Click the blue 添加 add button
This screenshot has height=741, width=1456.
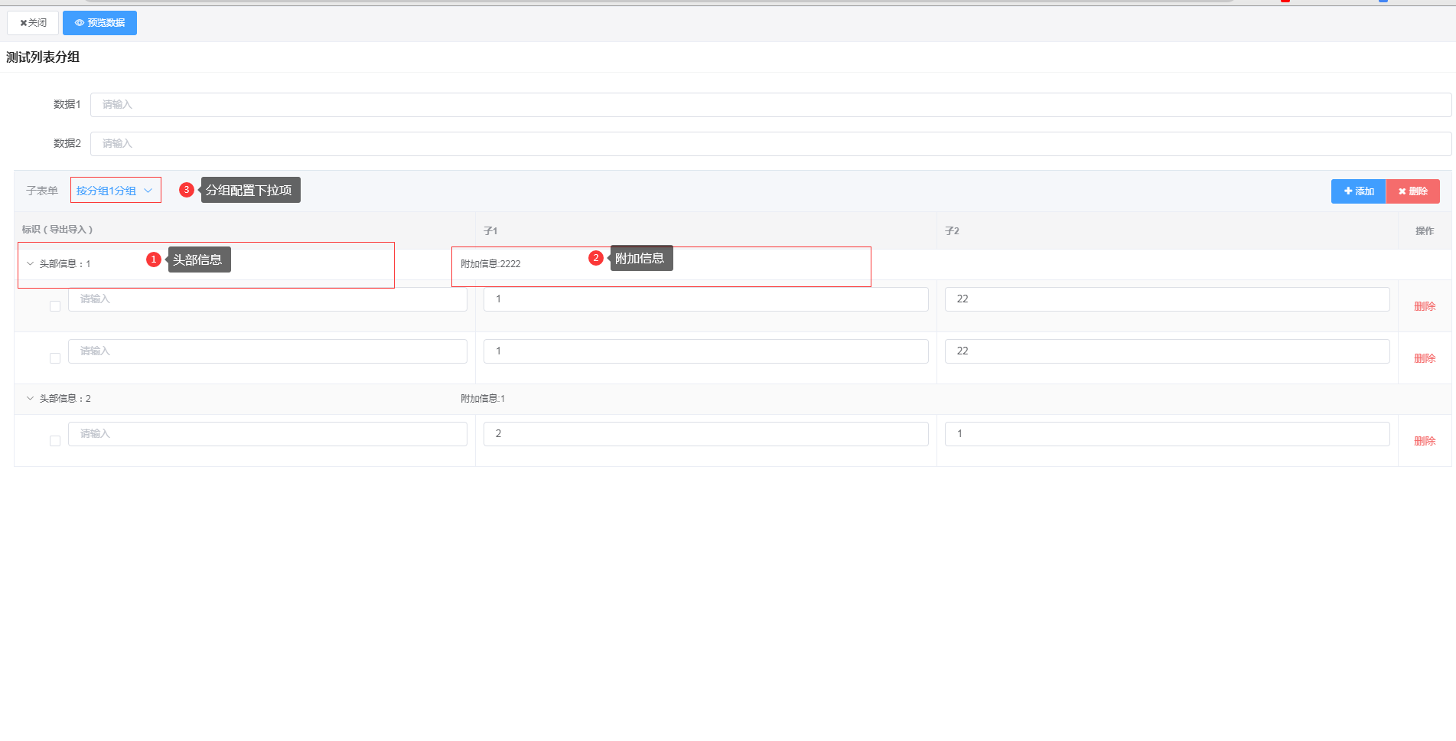(x=1358, y=191)
